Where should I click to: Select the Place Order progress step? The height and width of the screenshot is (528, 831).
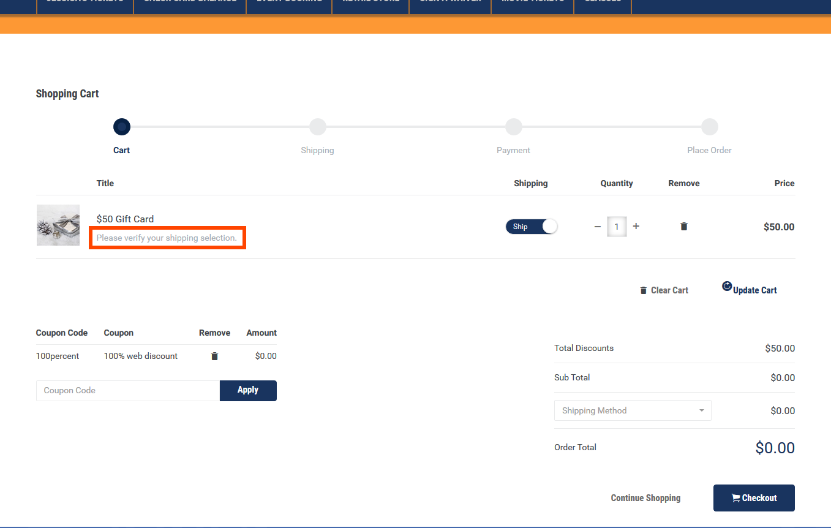709,127
